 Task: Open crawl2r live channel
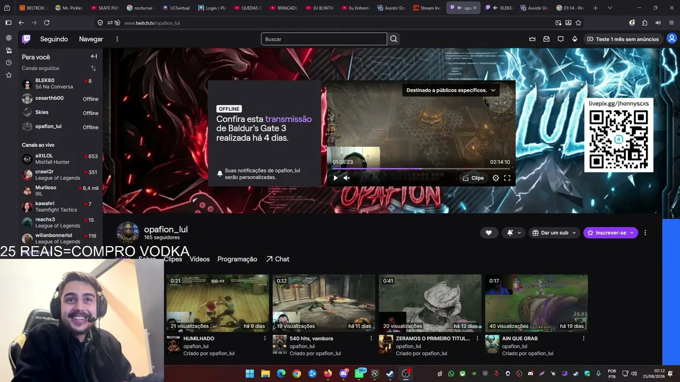pyautogui.click(x=60, y=175)
